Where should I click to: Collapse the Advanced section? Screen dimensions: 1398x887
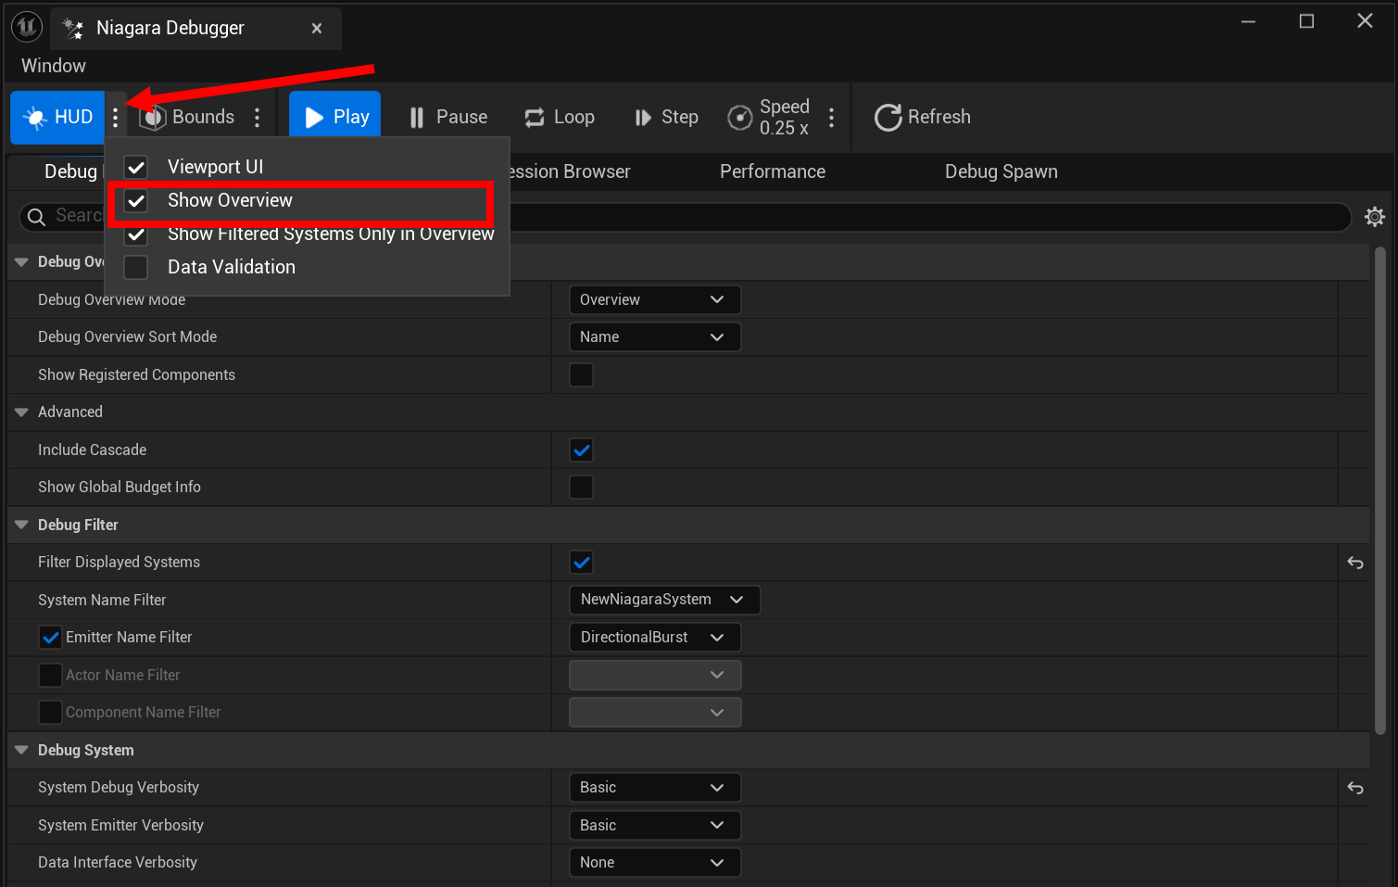[x=21, y=412]
